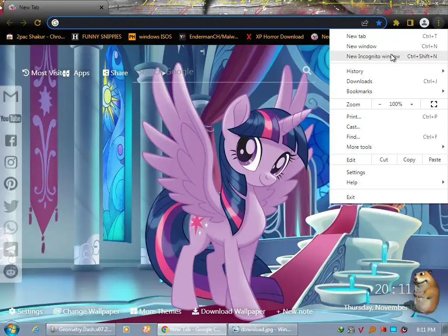
Task: Open the 2pac Shakur bookmark
Action: 36,37
